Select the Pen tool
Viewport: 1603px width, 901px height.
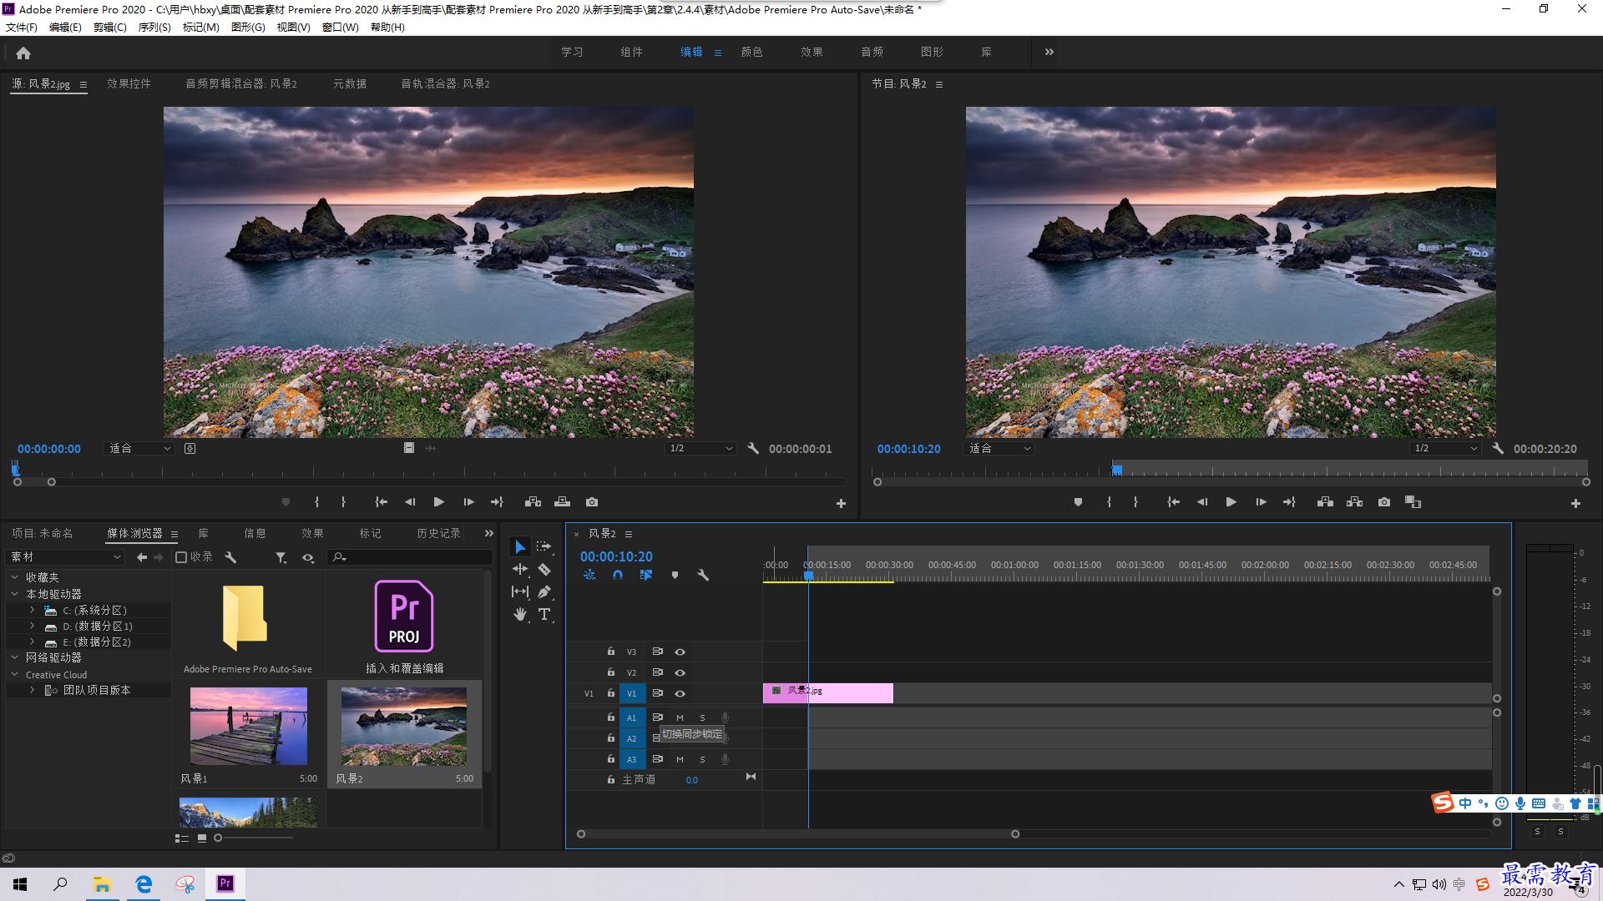click(544, 591)
